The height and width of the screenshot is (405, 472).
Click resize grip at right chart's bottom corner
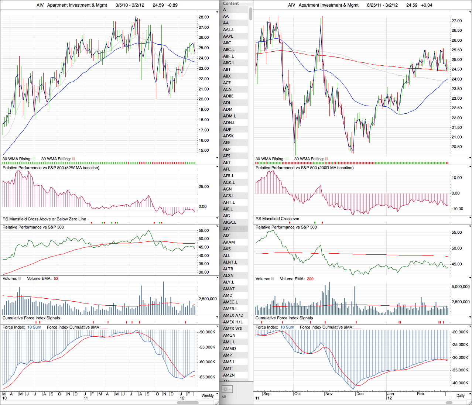[x=469, y=402]
